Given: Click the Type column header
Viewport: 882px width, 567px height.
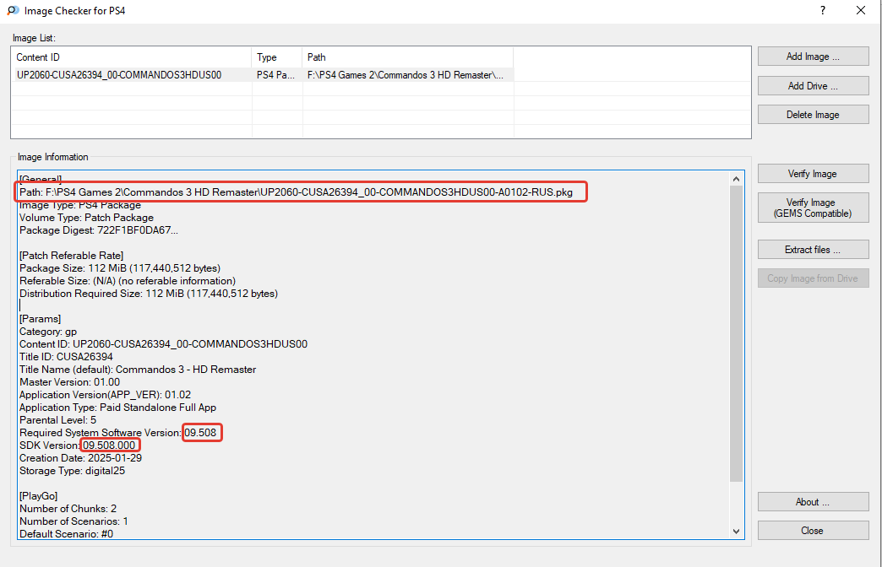Looking at the screenshot, I should (276, 57).
